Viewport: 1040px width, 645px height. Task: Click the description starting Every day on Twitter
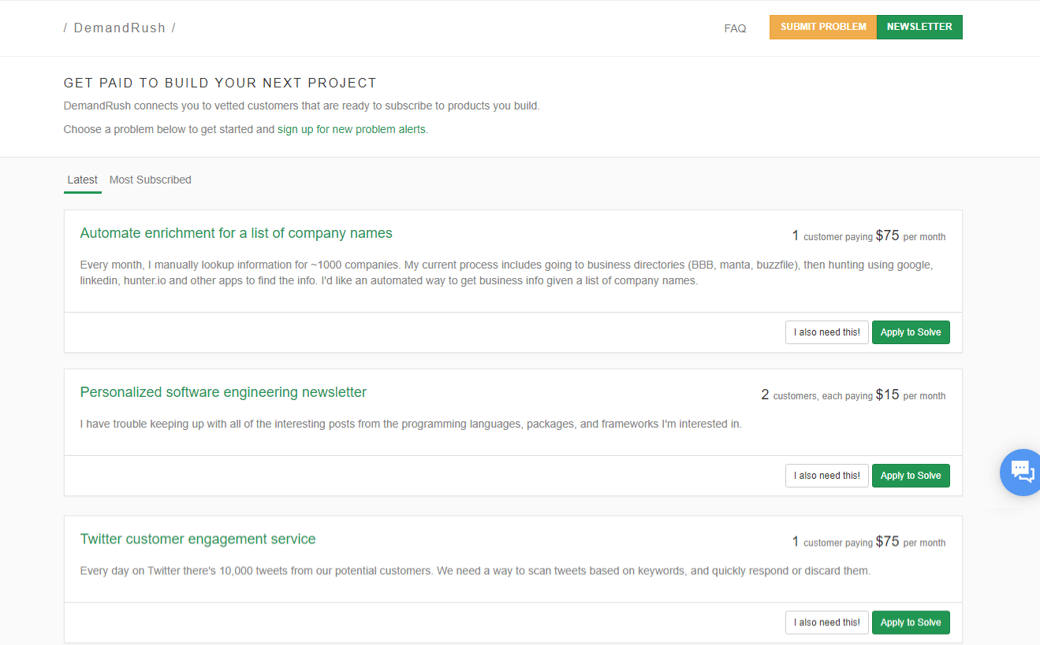pos(475,570)
